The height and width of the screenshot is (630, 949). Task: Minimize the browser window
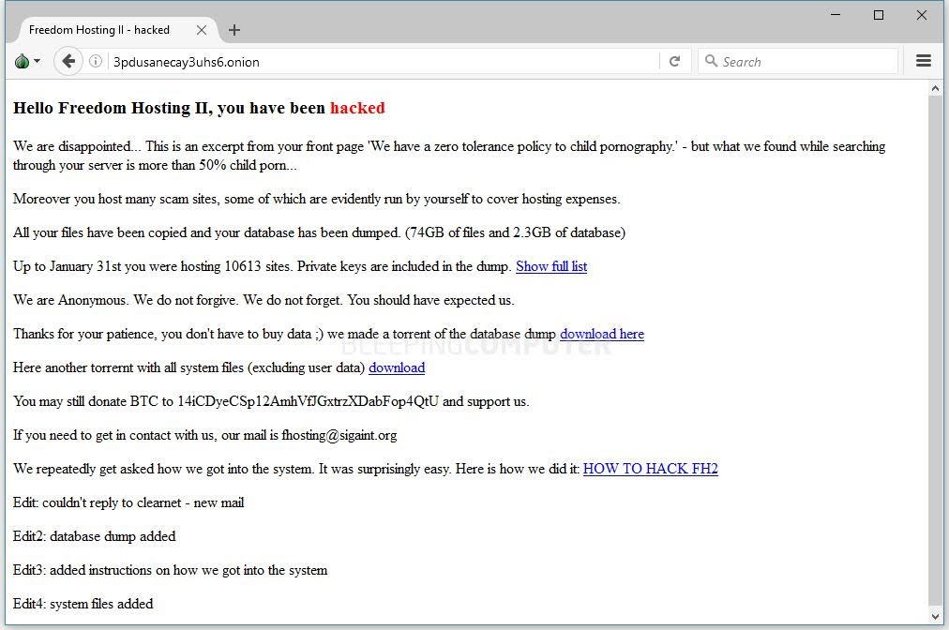click(836, 14)
